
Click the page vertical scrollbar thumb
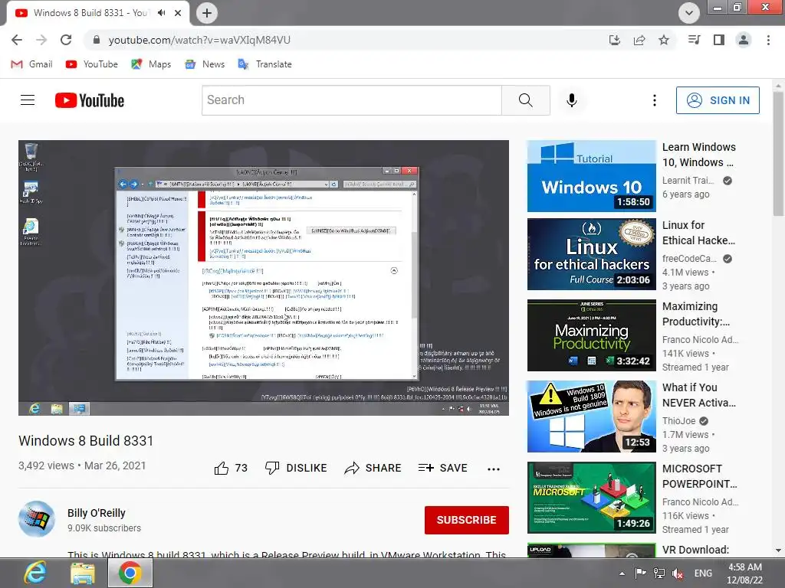pyautogui.click(x=778, y=153)
